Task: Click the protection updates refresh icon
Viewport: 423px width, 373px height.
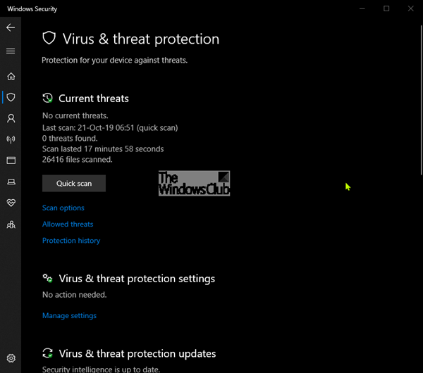Action: pos(48,353)
